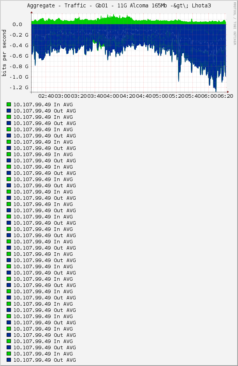This screenshot has width=238, height=366.
Task: Click the -0.2 G y-axis value
Action: coord(19,35)
